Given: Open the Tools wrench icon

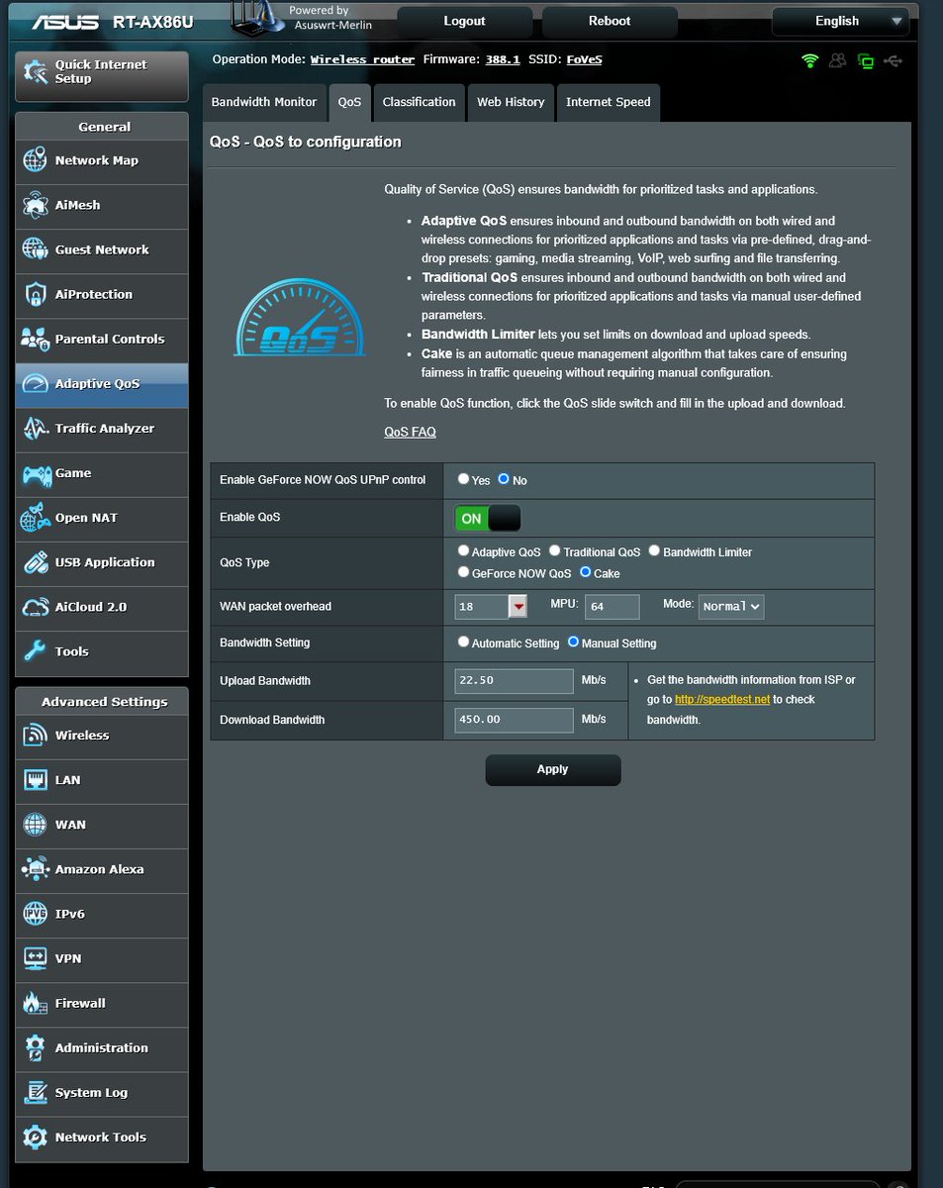Looking at the screenshot, I should click(x=35, y=651).
